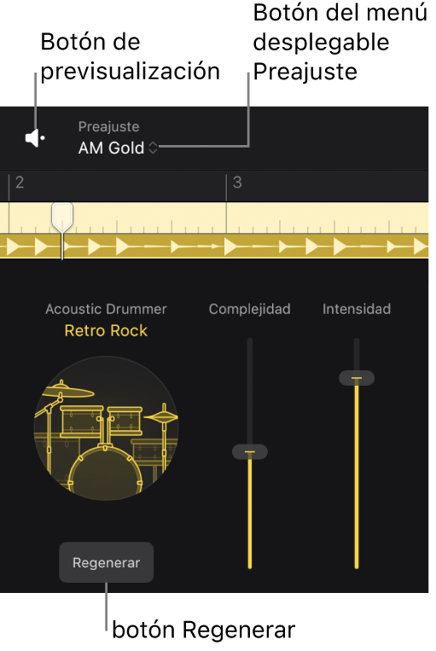The width and height of the screenshot is (436, 651).
Task: Click bar 2 in the ruler
Action: click(x=20, y=183)
